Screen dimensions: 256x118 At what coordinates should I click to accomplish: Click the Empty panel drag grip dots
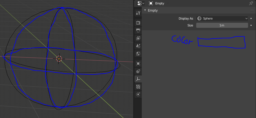[x=252, y=10]
